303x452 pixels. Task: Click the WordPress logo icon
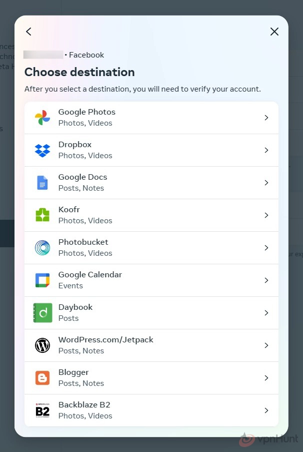pos(42,345)
